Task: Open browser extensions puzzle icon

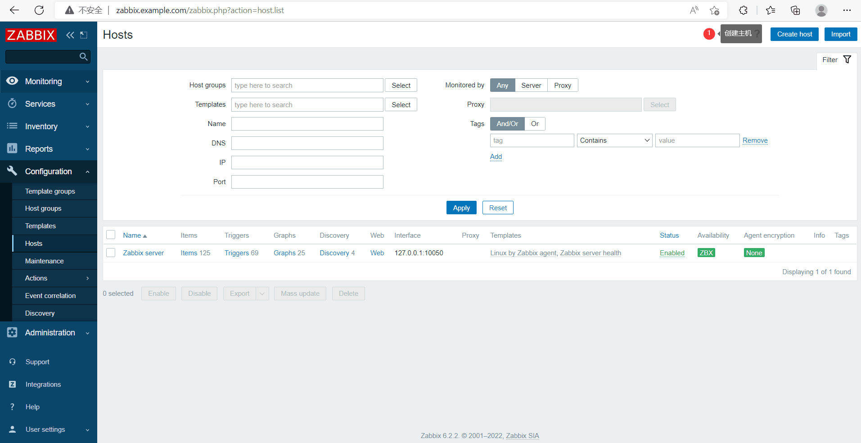Action: (743, 10)
